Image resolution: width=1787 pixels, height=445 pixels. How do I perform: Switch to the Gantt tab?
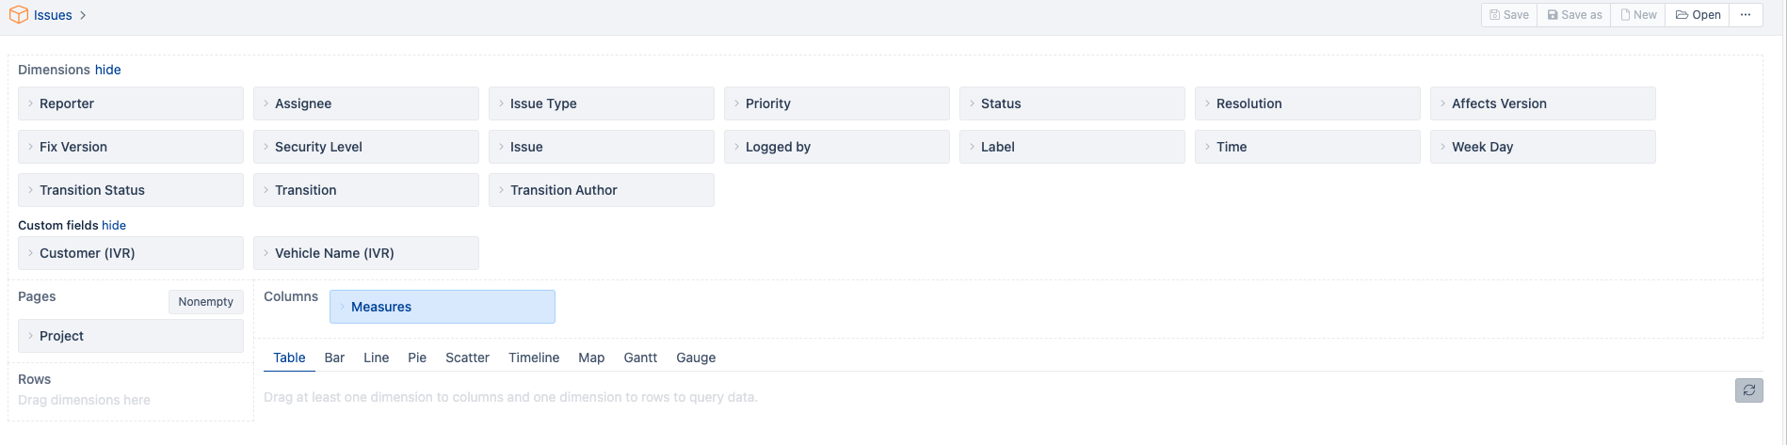coord(640,358)
